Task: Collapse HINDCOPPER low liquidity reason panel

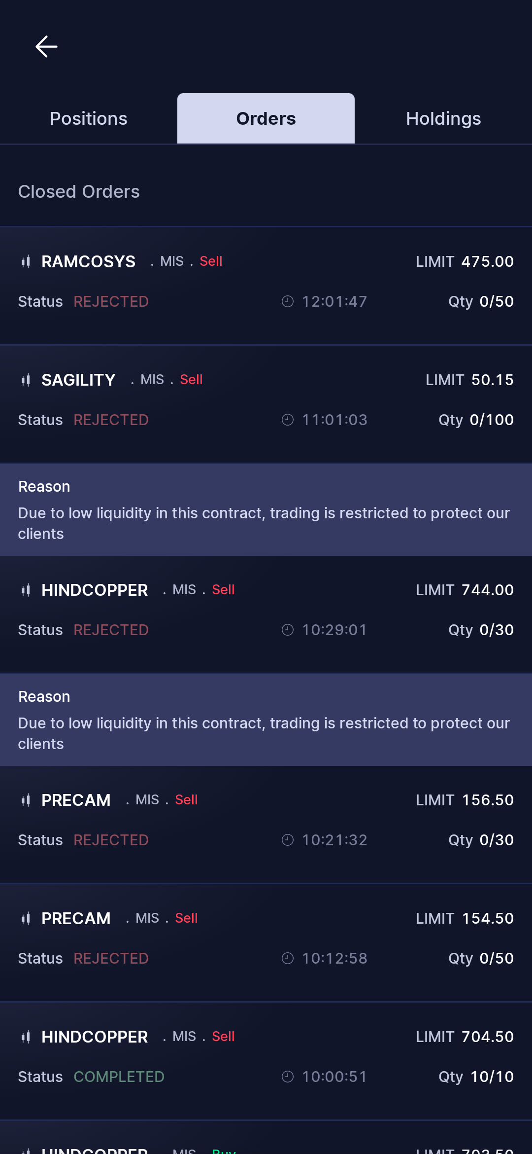Action: [x=266, y=720]
